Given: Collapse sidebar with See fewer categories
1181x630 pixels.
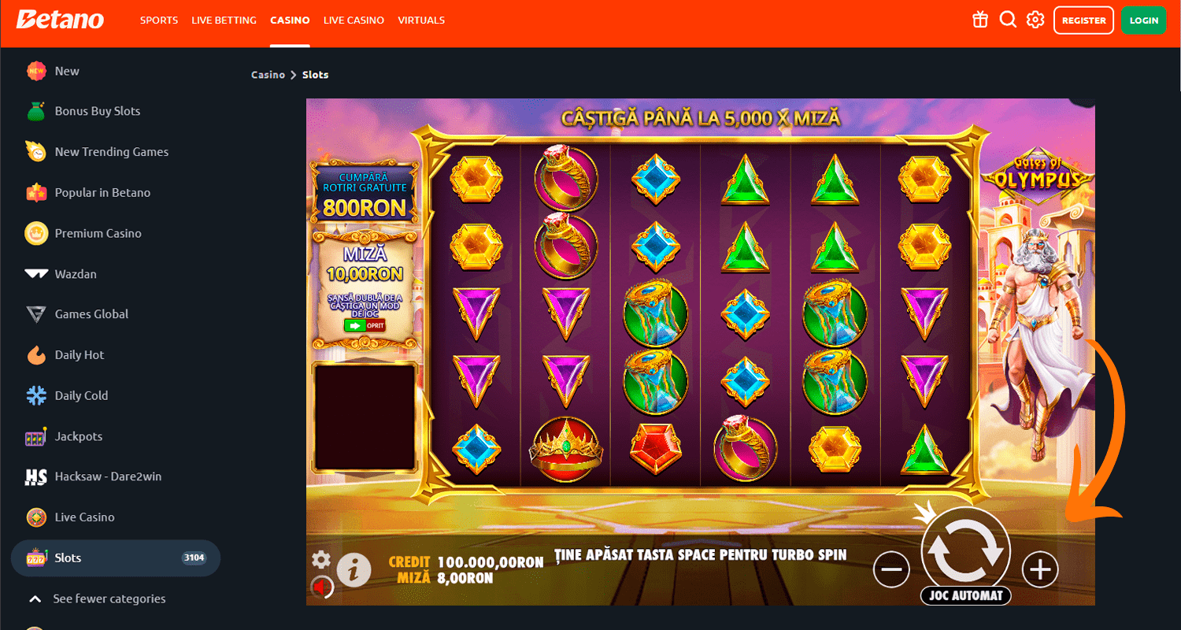Looking at the screenshot, I should click(x=97, y=598).
